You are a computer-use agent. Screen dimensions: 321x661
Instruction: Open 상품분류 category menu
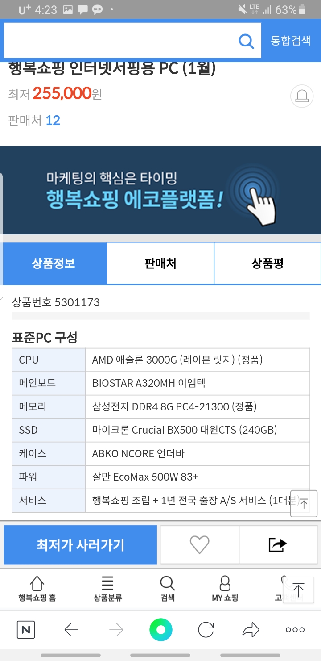[107, 588]
